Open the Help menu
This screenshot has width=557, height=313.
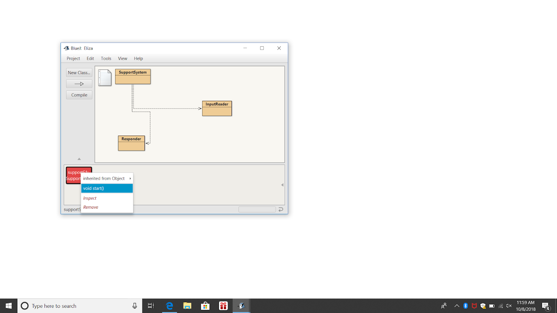[138, 58]
